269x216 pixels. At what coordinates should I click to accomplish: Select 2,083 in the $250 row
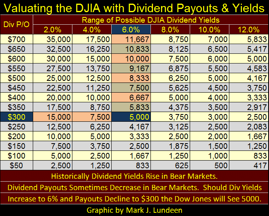tap(249, 127)
